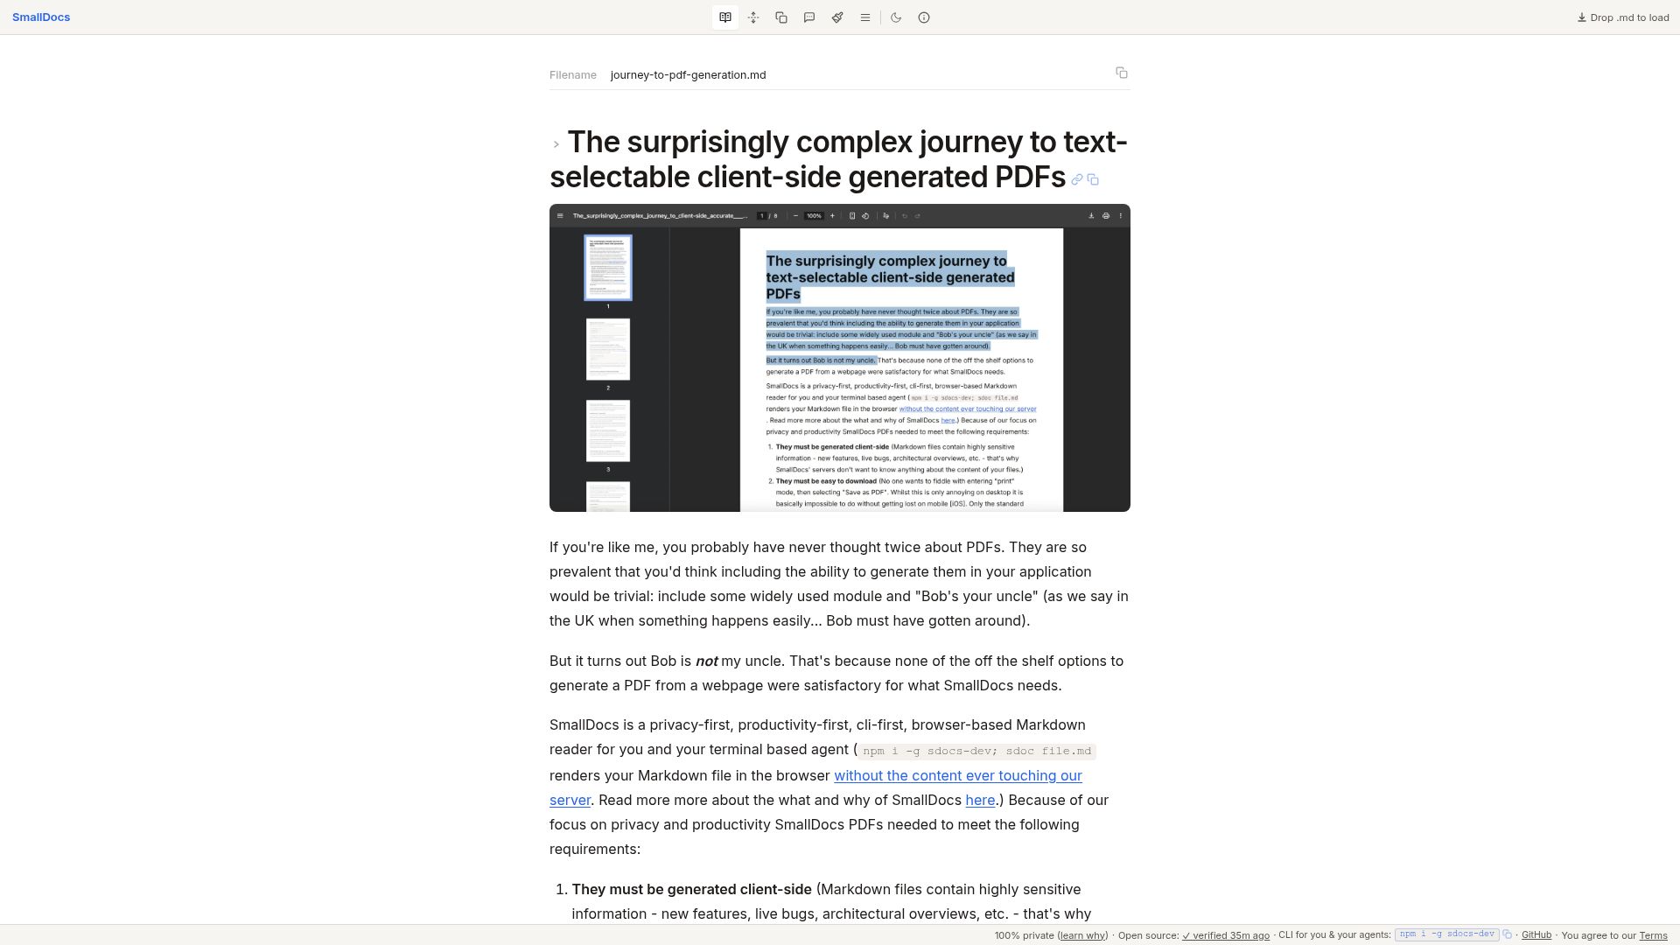Click the footer 'npm i -g sdocs-dev' code
This screenshot has width=1680, height=945.
click(1447, 934)
